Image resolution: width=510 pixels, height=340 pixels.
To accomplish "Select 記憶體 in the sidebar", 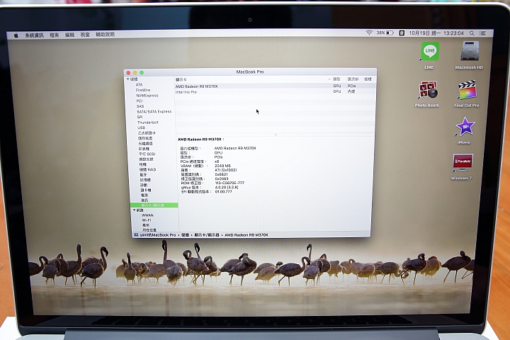I will (145, 180).
